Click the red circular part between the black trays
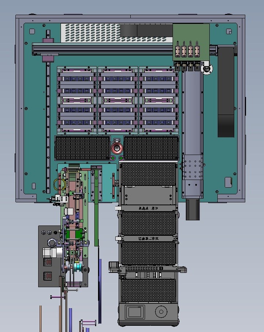This screenshot has width=264, height=332. [117, 148]
